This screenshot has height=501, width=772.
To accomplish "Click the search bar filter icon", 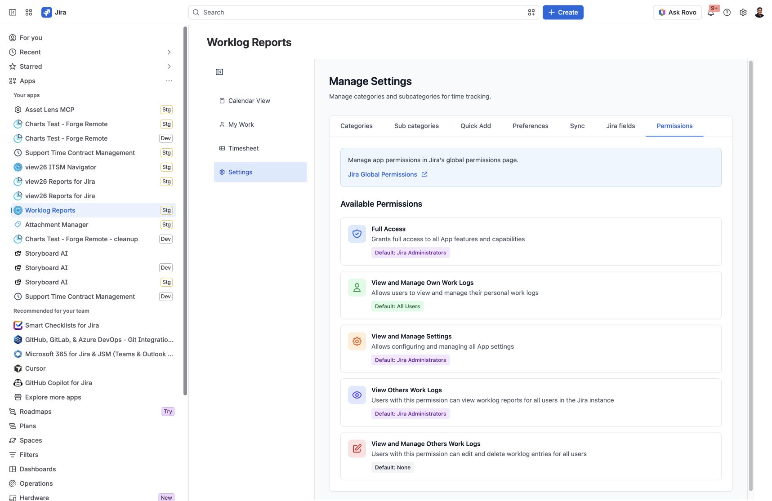I will [x=531, y=13].
